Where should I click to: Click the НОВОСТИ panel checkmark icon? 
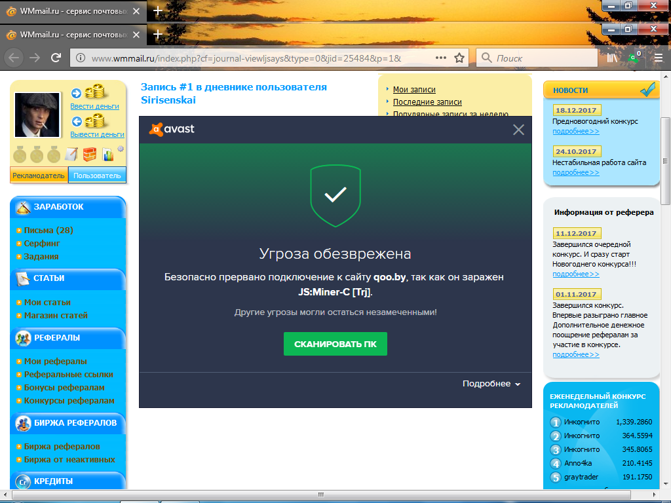click(x=648, y=89)
